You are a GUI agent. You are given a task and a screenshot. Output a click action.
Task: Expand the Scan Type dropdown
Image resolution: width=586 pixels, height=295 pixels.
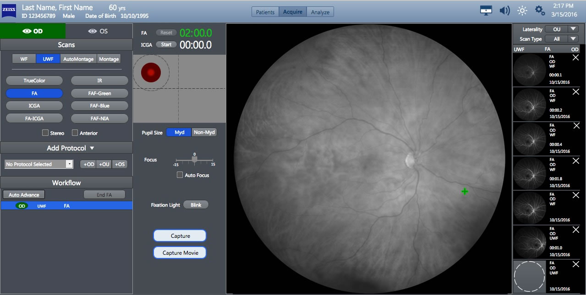click(x=562, y=39)
